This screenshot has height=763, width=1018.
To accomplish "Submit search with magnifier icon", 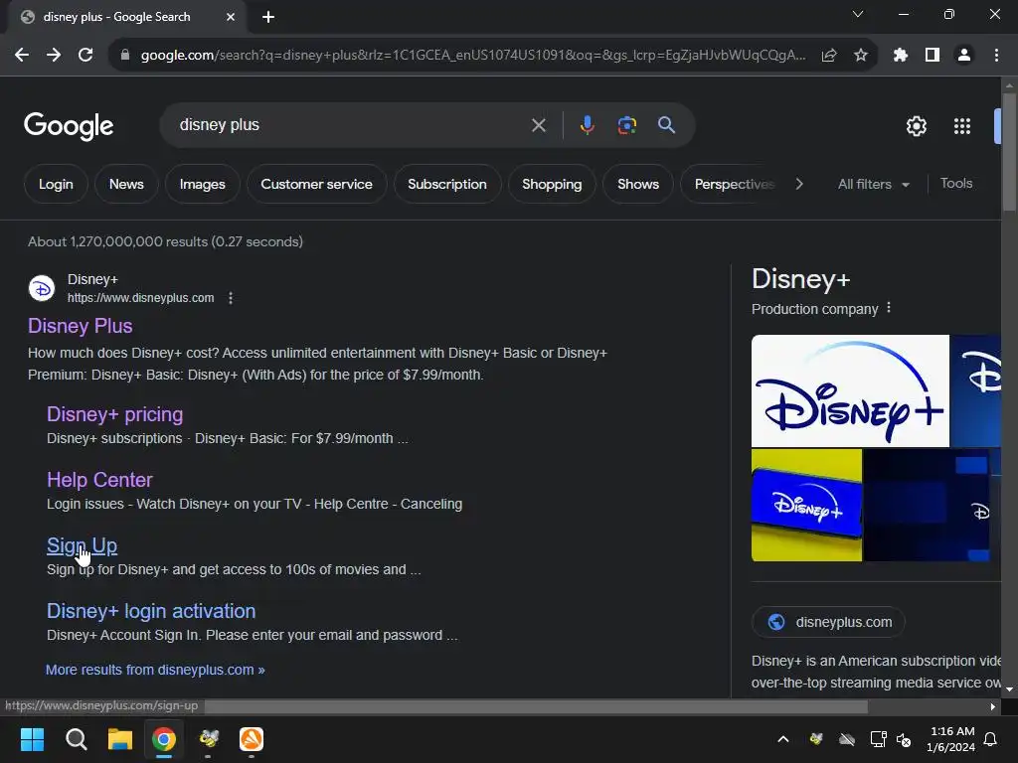I will pos(667,125).
